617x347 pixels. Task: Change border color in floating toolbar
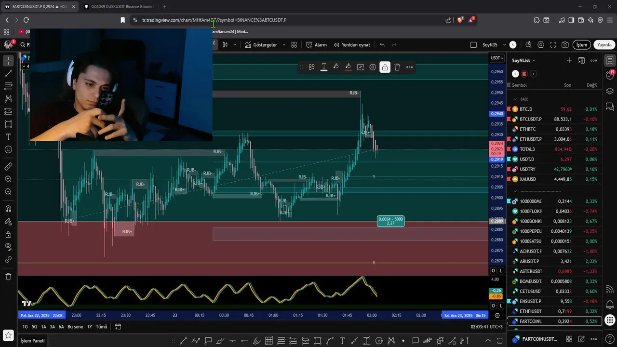pos(348,67)
